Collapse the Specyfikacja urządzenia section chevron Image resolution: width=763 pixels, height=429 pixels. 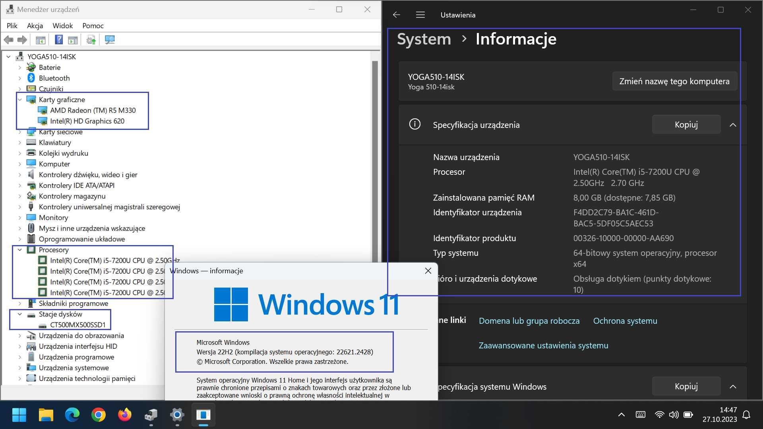(733, 125)
